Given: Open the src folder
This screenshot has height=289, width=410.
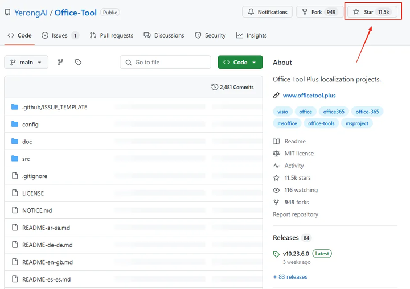Looking at the screenshot, I should click(x=26, y=159).
